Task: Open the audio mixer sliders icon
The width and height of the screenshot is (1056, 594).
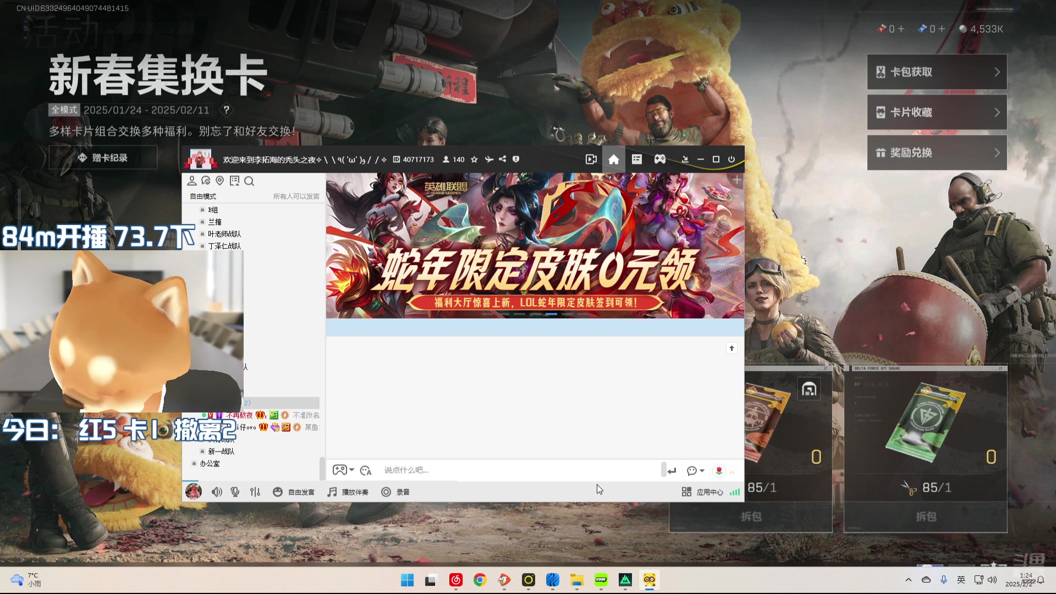Action: (x=255, y=492)
